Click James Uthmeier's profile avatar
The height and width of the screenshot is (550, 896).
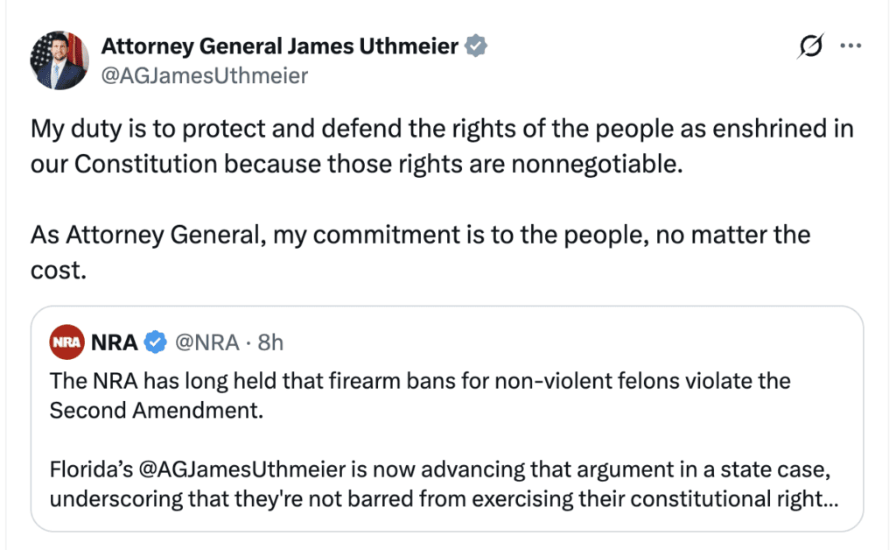59,60
